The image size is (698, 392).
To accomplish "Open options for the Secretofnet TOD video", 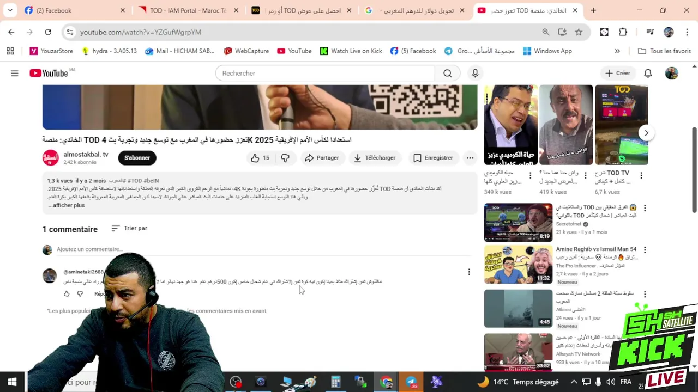I will [645, 208].
